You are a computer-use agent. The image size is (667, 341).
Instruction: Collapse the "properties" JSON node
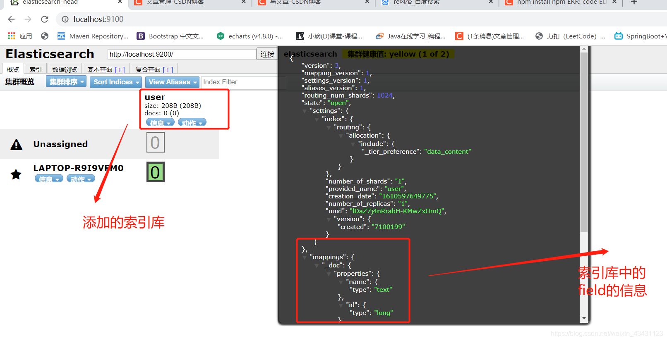tap(329, 274)
